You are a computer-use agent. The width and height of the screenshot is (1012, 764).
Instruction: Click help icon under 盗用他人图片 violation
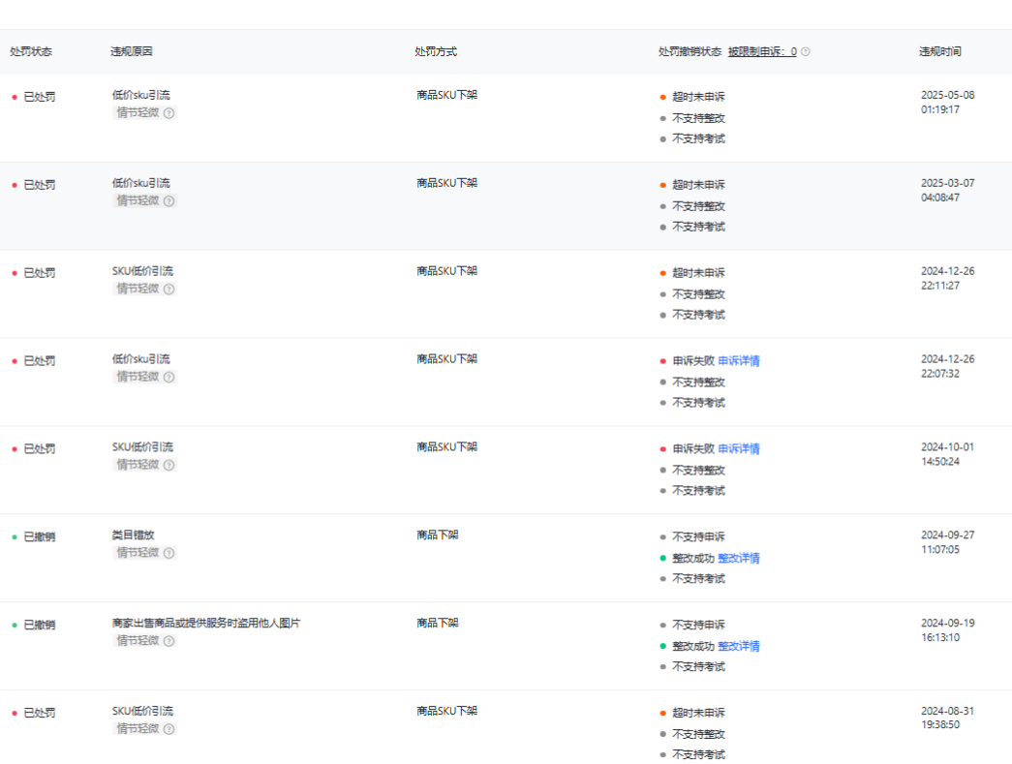click(x=169, y=641)
